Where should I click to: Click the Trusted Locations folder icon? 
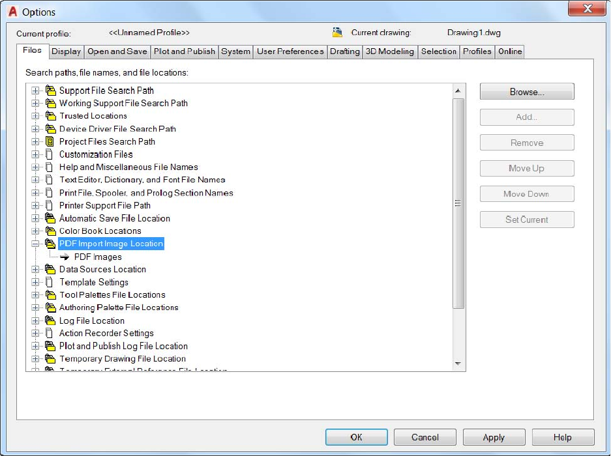[50, 116]
